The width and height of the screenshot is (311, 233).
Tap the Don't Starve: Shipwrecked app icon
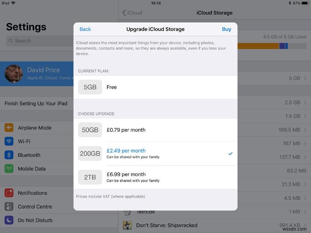[127, 225]
